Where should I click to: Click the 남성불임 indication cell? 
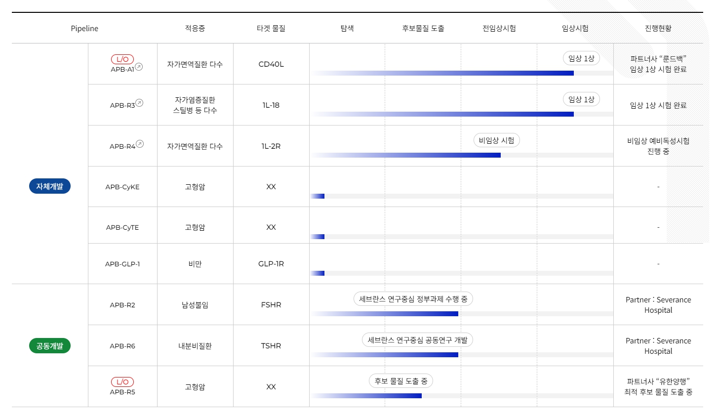pos(195,305)
